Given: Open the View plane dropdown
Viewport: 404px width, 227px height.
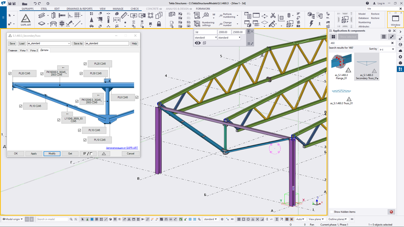Looking at the screenshot, I should (316, 219).
